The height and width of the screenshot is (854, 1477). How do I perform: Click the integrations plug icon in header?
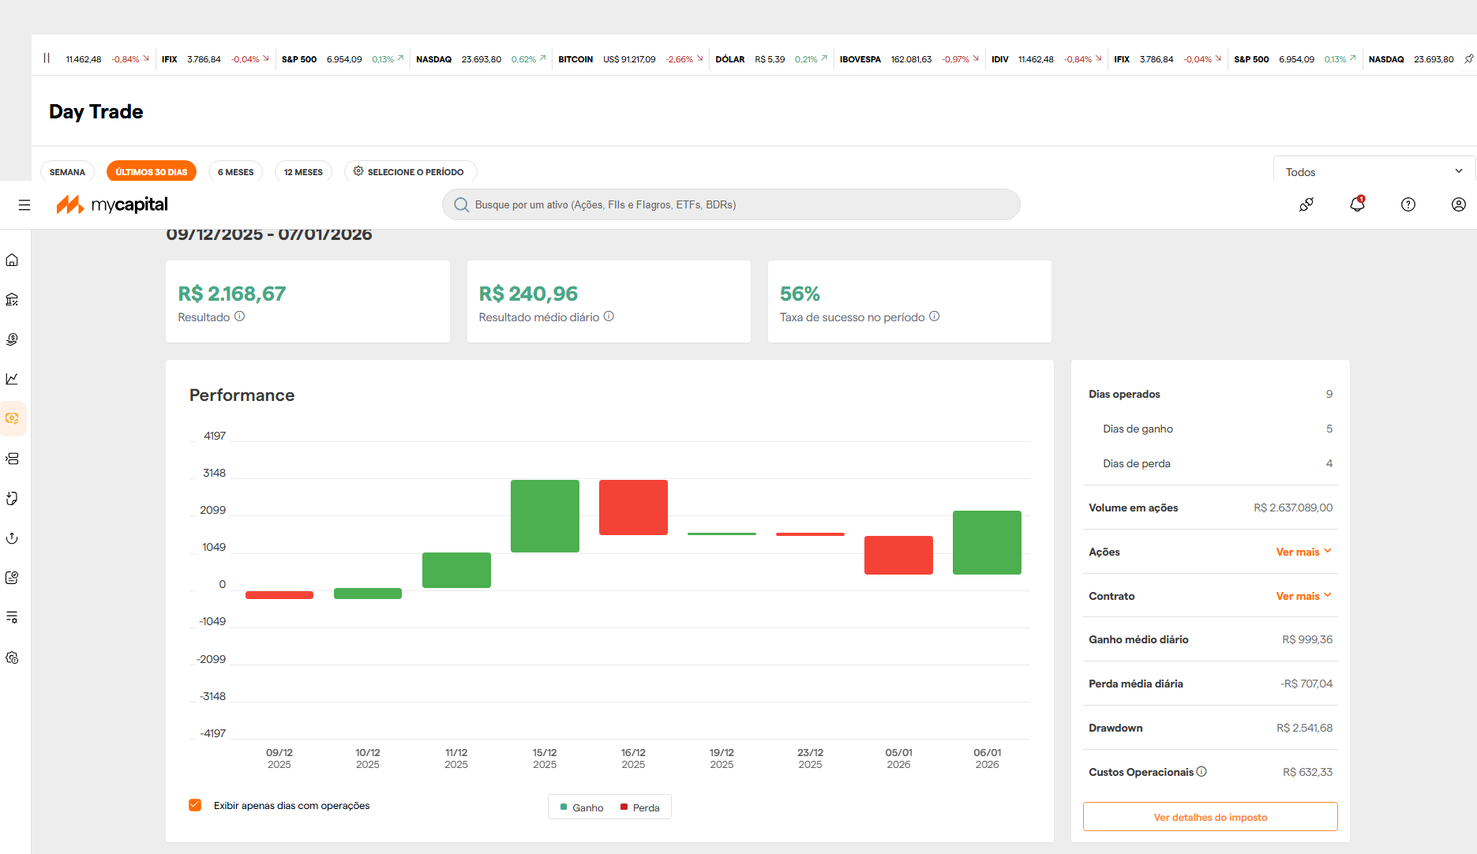(1306, 204)
